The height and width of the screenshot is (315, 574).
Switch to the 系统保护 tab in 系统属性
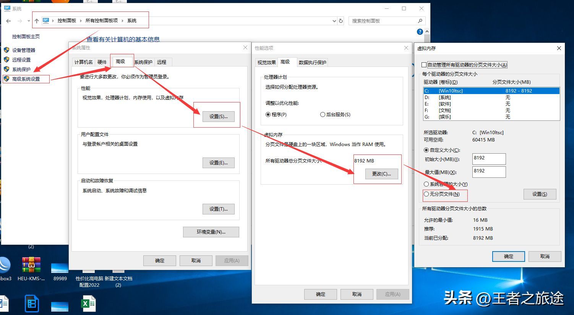click(x=143, y=62)
